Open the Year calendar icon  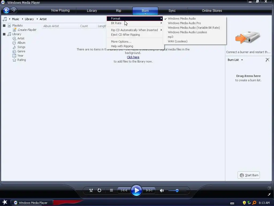(x=14, y=56)
